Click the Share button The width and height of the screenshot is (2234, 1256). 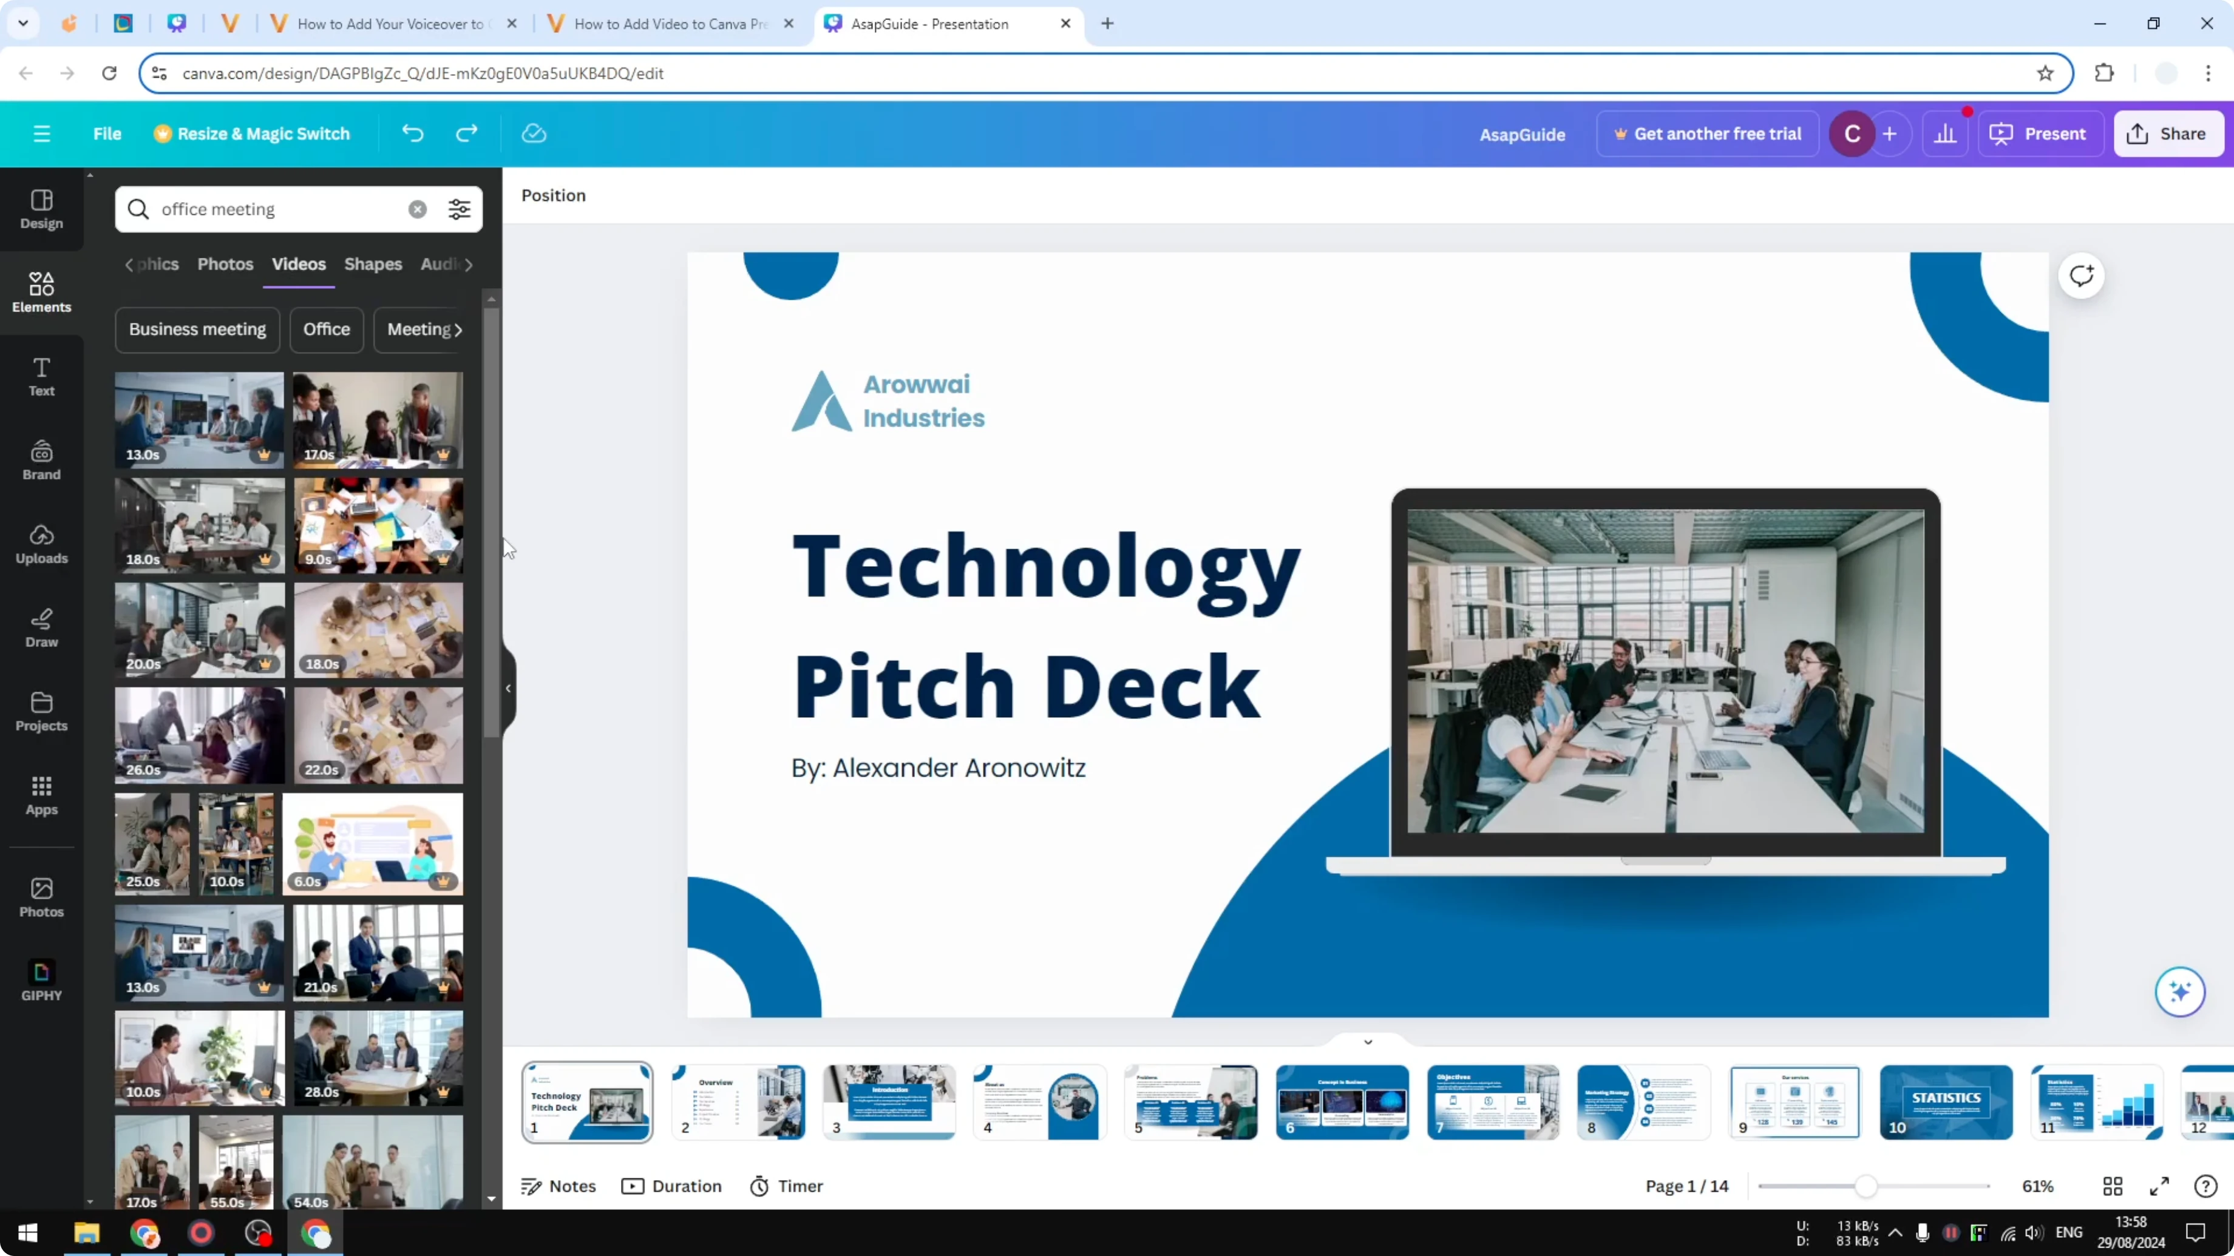click(2168, 133)
